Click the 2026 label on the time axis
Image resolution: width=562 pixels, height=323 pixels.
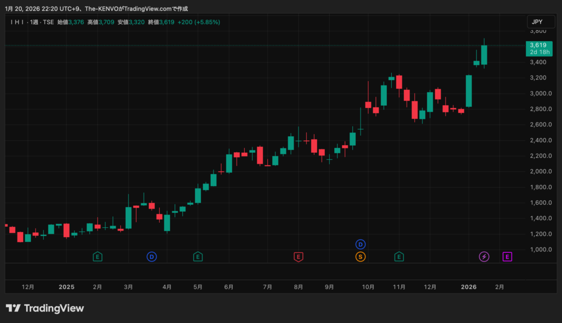468,287
